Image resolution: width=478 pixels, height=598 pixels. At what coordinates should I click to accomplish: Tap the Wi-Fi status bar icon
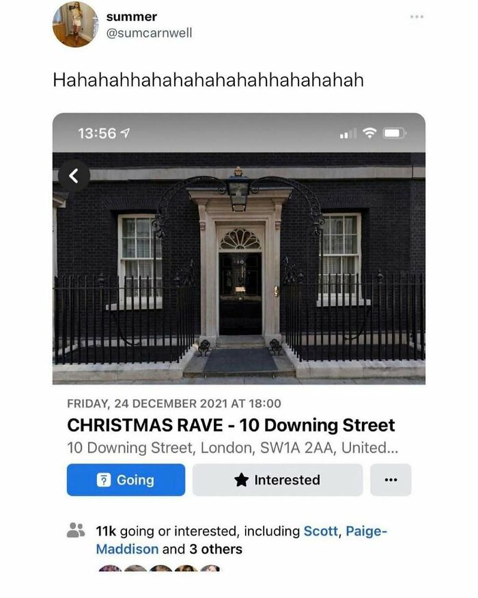click(369, 133)
